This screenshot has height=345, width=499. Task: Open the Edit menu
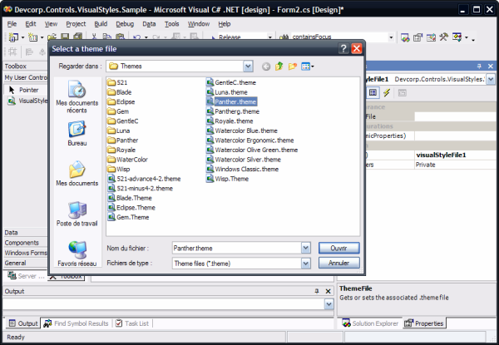point(31,24)
